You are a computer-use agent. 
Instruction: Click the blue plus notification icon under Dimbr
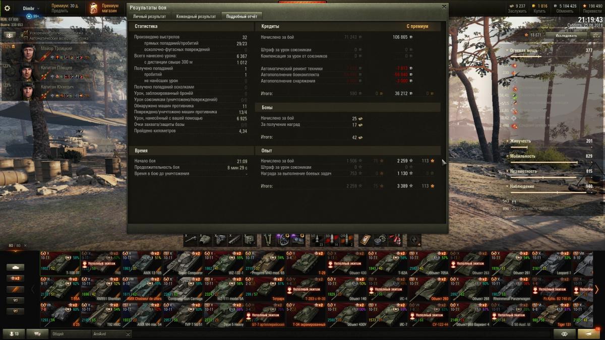(x=29, y=16)
